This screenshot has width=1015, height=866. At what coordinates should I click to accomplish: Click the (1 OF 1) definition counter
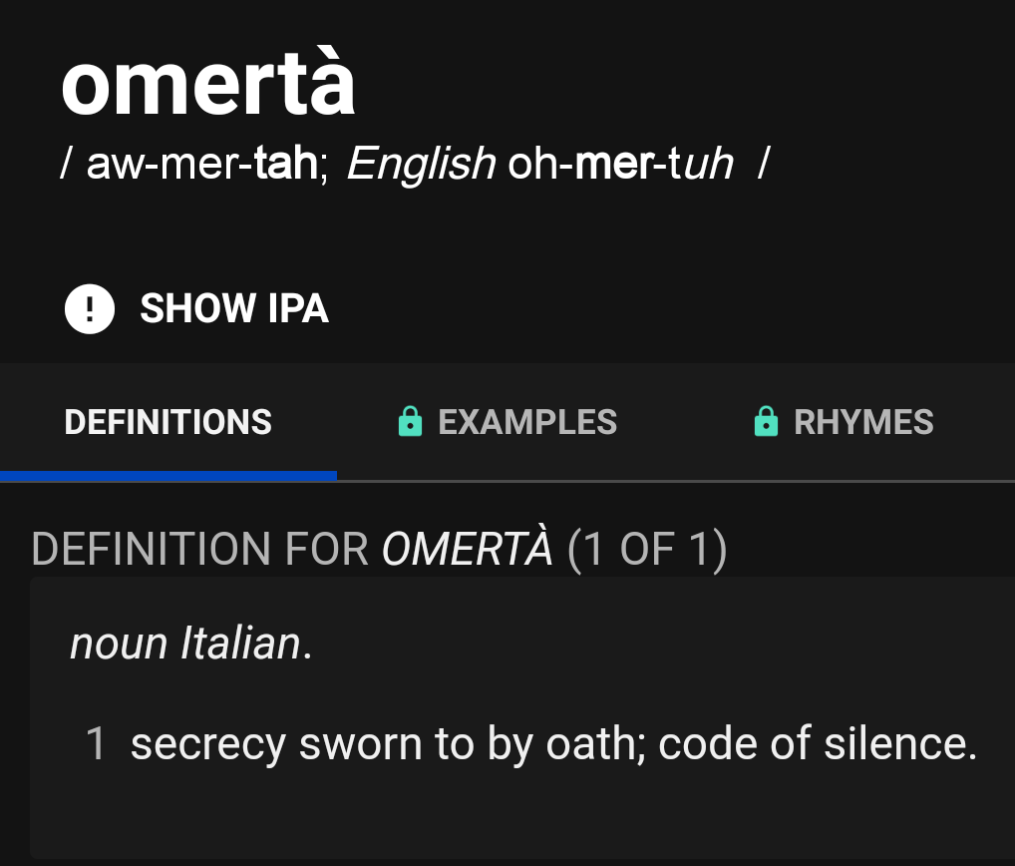647,550
